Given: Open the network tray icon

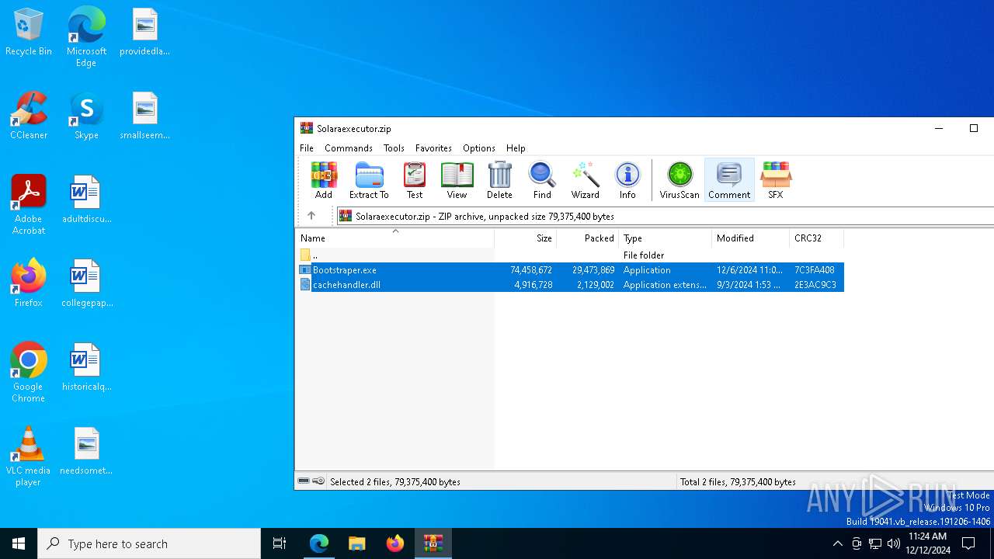Looking at the screenshot, I should click(875, 543).
